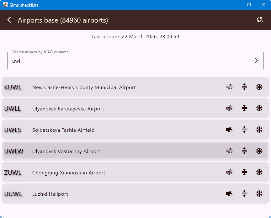Screen dimensions: 271x218
Task: Click the Last update timestamp text
Action: (x=135, y=37)
